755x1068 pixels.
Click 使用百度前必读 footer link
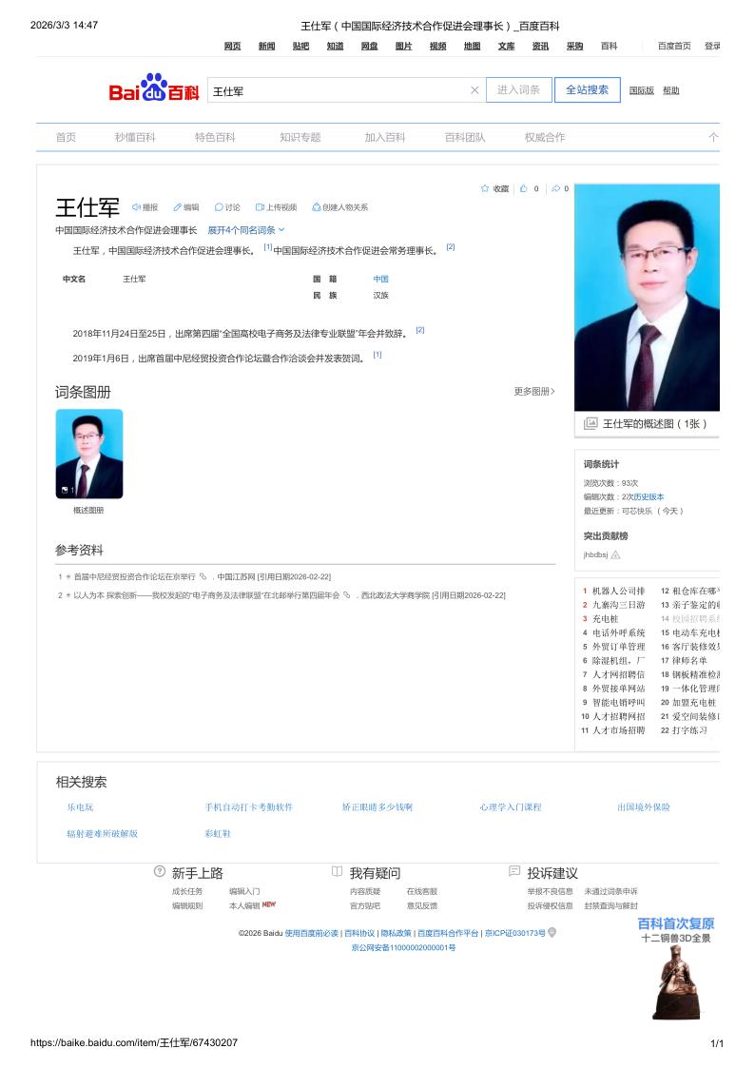[311, 933]
